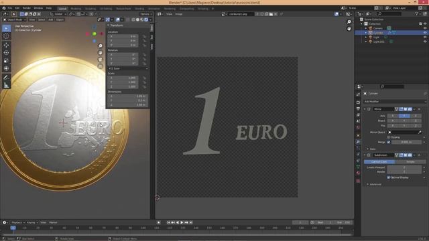Image resolution: width=429 pixels, height=241 pixels.
Task: Open the timeline Playback menu
Action: coord(18,222)
